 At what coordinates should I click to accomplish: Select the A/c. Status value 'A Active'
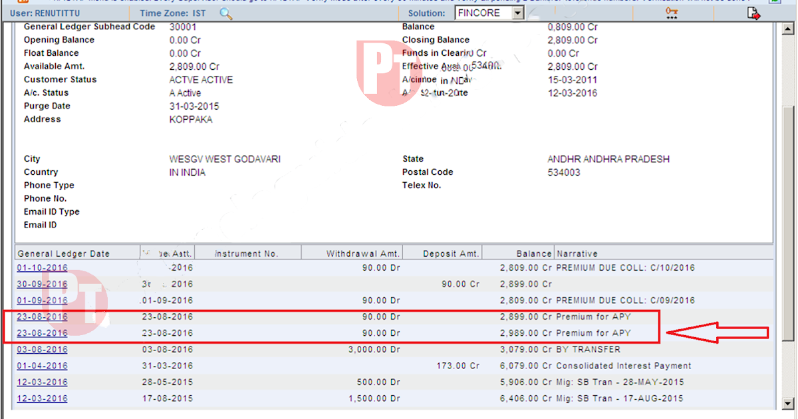coord(186,92)
